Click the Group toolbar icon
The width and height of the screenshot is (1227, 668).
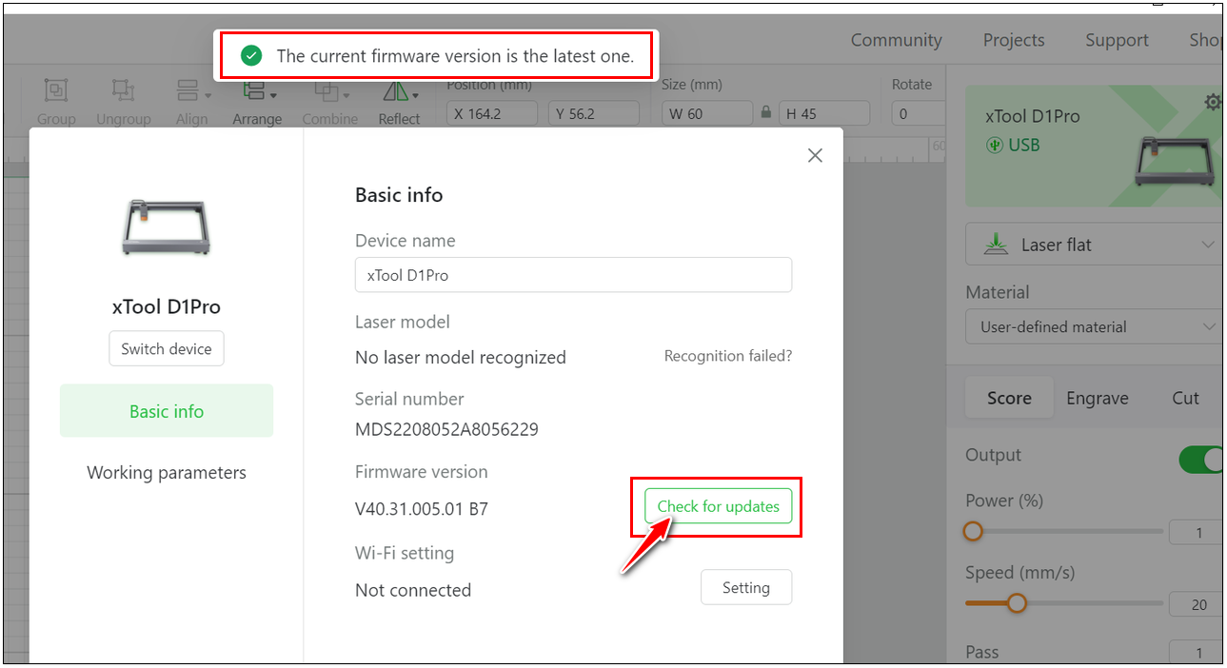tap(56, 92)
